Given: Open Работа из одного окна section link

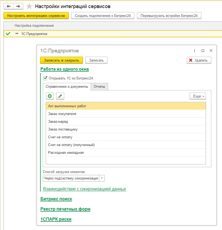Looking at the screenshot, I should (64, 69).
